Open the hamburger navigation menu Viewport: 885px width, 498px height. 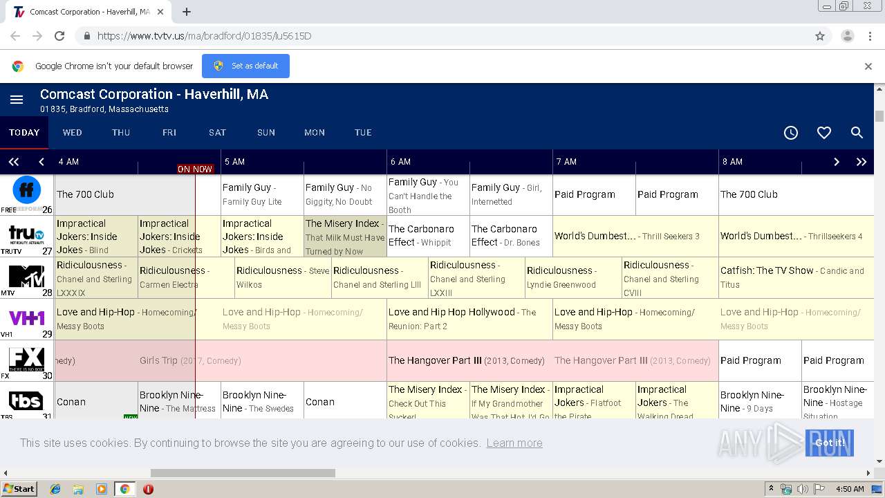(x=17, y=100)
